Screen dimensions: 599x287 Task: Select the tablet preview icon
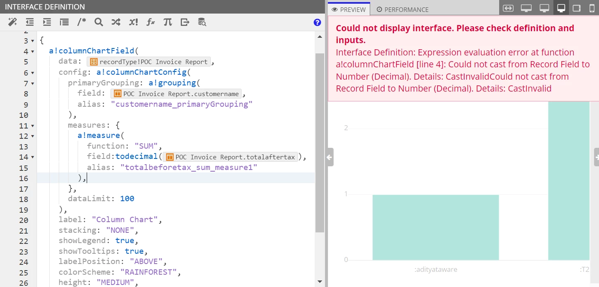point(577,8)
